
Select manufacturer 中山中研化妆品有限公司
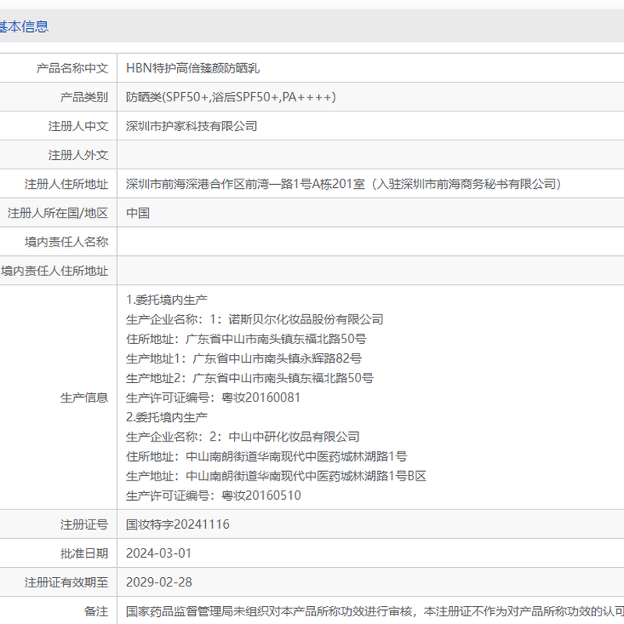pyautogui.click(x=294, y=437)
